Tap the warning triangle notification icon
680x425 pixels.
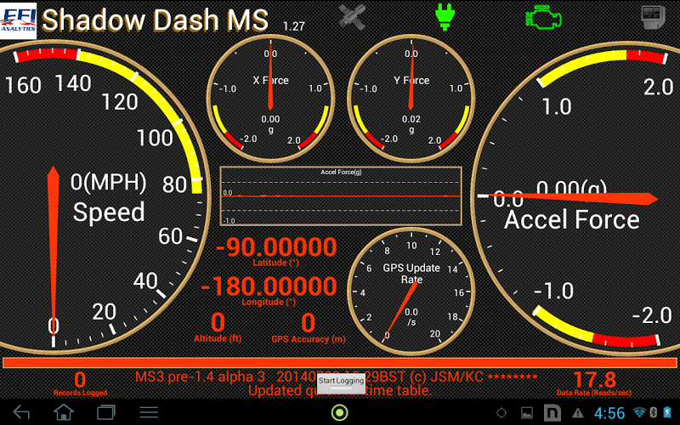[x=578, y=413]
